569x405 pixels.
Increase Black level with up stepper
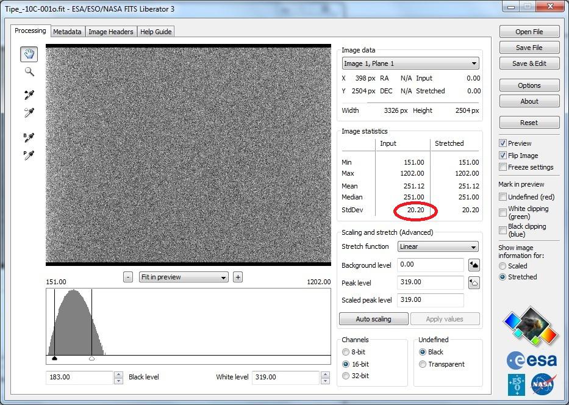pyautogui.click(x=118, y=374)
